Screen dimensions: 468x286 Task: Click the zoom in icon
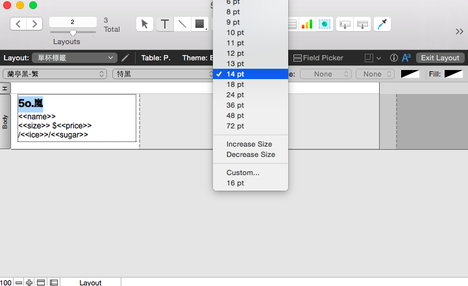(29, 282)
